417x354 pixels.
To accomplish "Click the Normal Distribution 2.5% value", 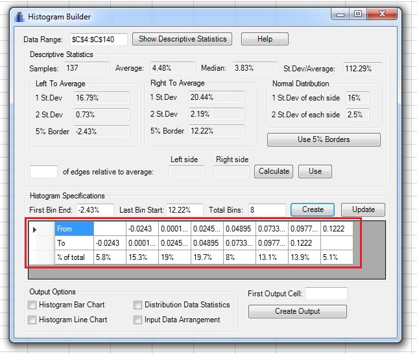I will pyautogui.click(x=357, y=115).
